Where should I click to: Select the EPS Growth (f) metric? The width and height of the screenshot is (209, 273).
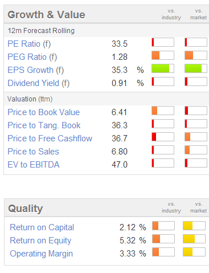(36, 70)
